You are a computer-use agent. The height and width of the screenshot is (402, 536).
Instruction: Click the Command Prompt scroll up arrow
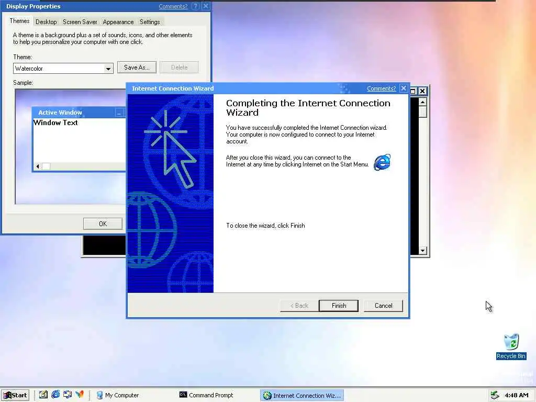click(x=422, y=102)
